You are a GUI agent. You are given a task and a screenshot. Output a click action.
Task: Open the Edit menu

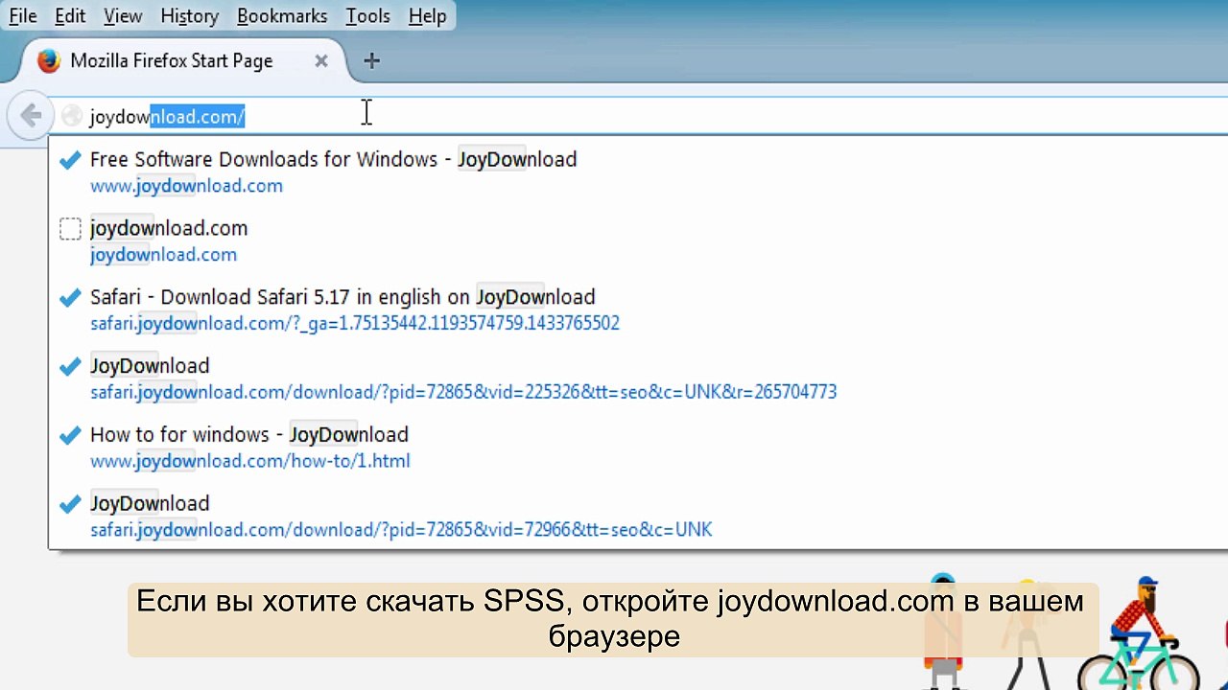(70, 16)
